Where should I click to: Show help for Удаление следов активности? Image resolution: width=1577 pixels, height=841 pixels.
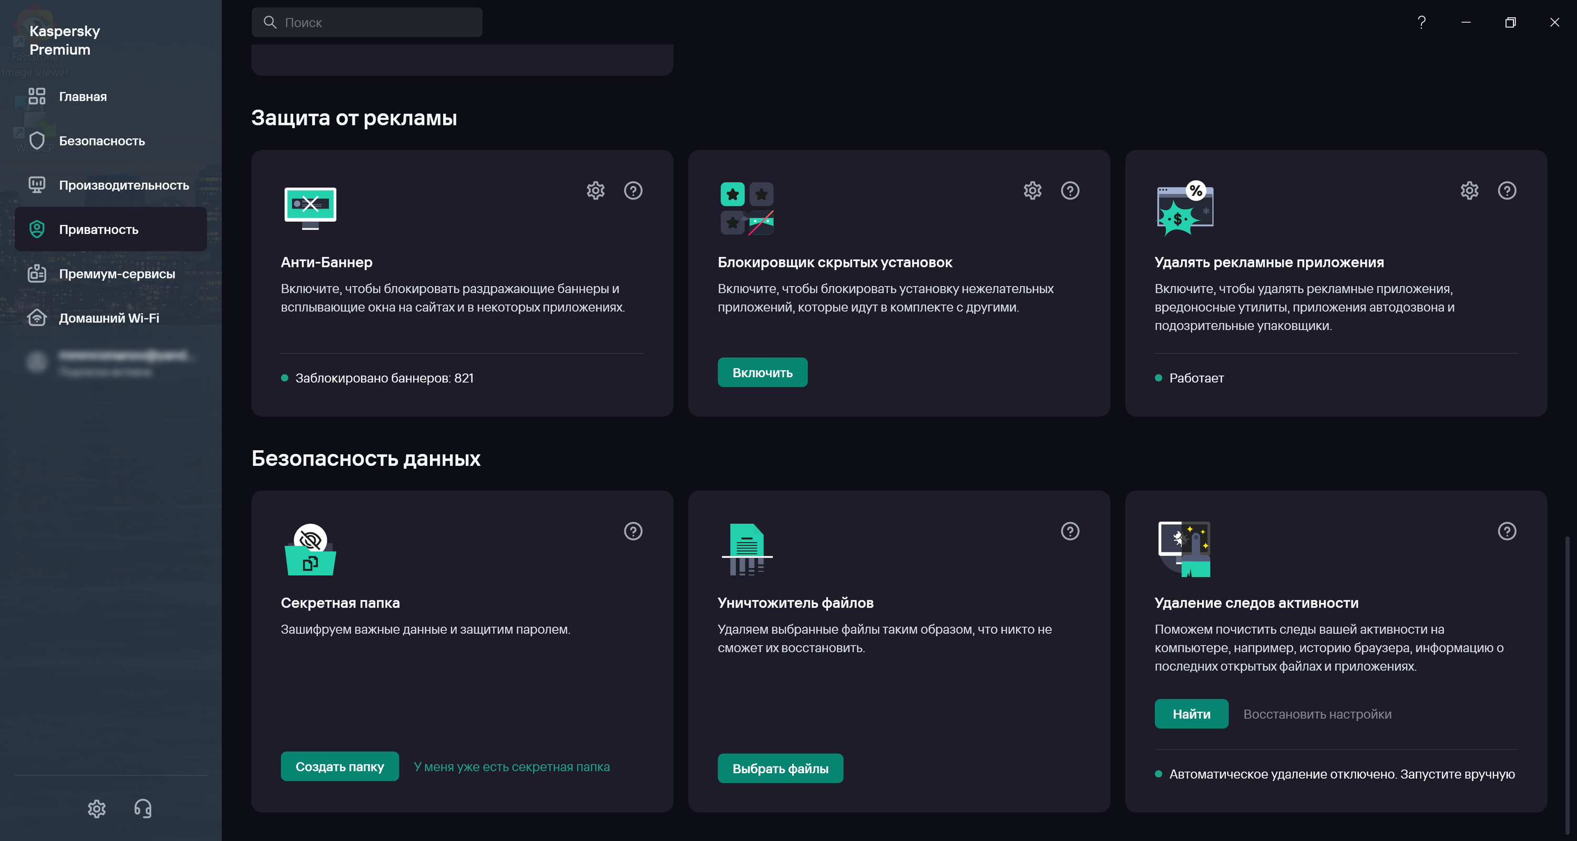point(1507,531)
